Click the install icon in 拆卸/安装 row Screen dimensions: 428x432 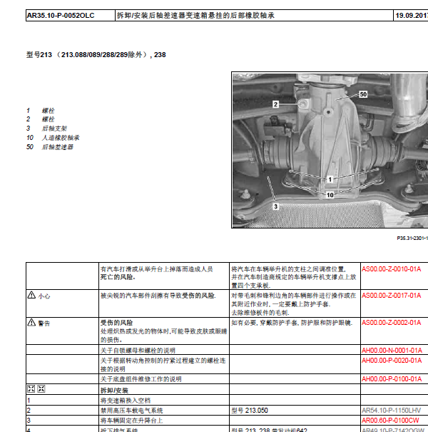click(41, 388)
